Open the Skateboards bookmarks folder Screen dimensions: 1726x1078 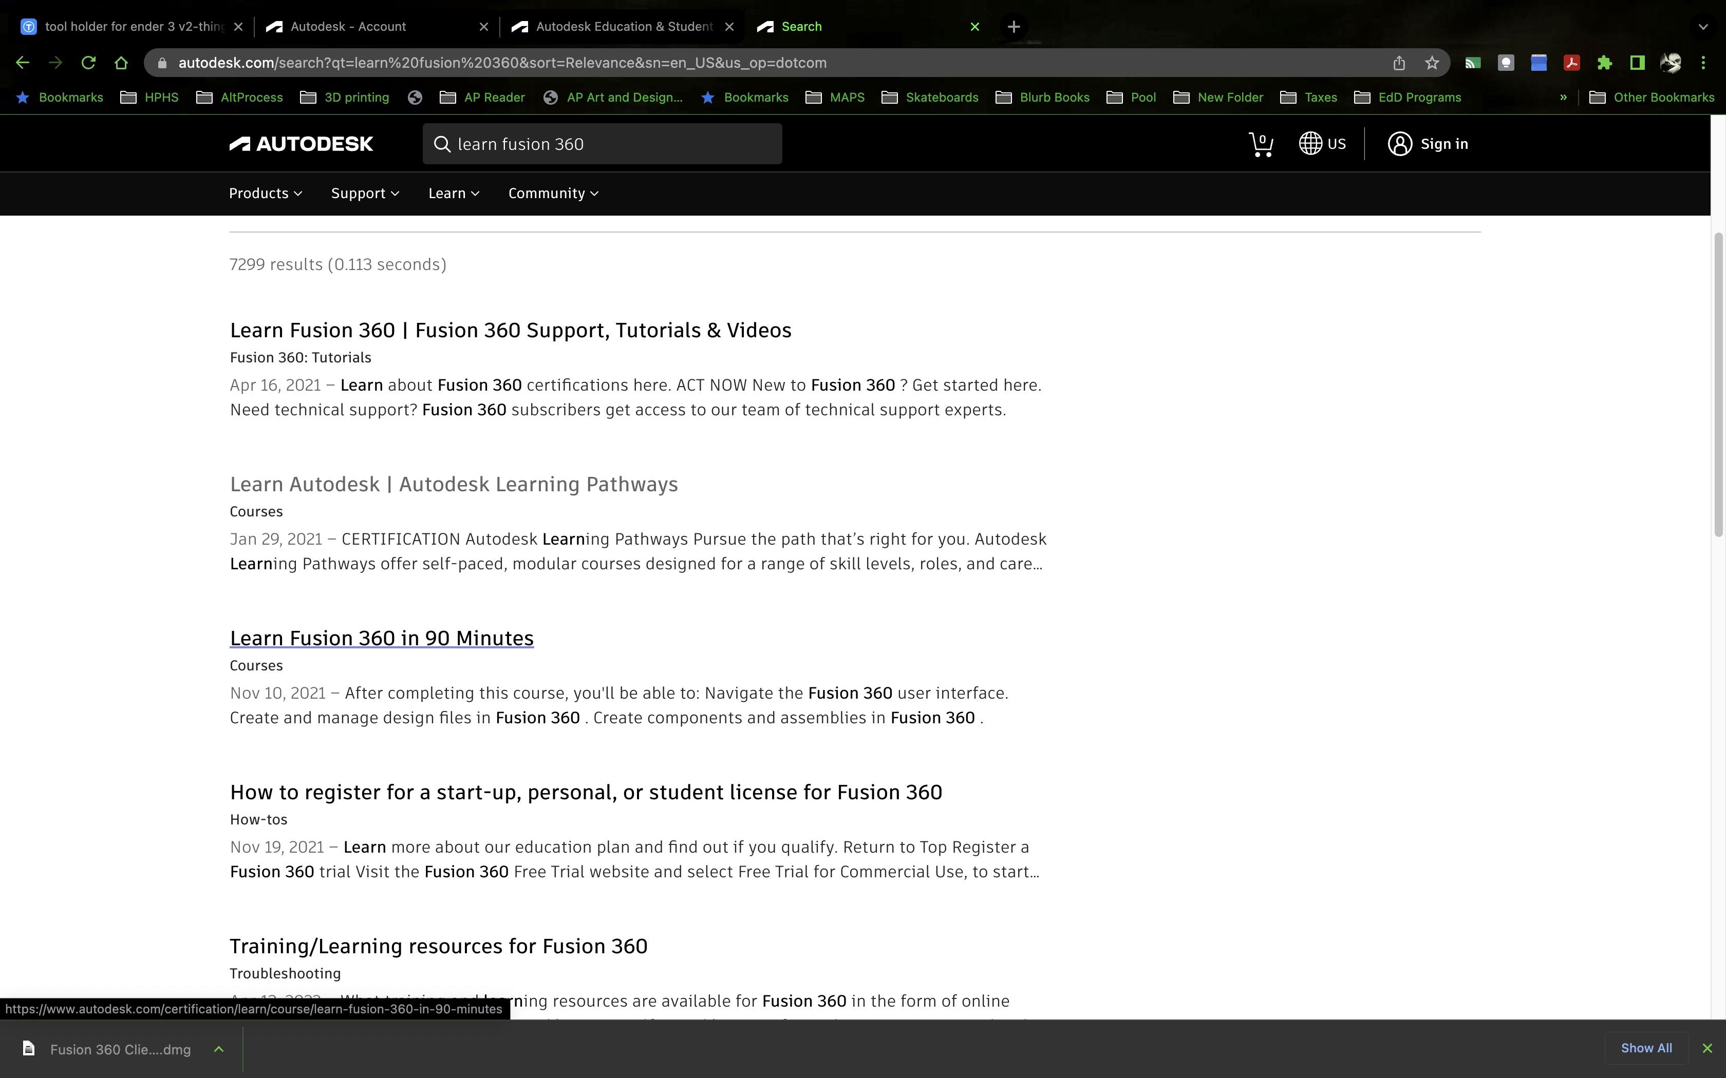(x=930, y=97)
